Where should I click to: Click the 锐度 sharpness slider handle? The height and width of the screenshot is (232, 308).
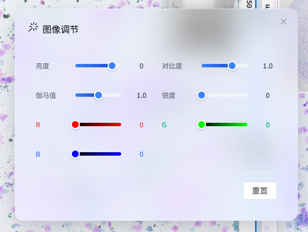click(x=202, y=95)
